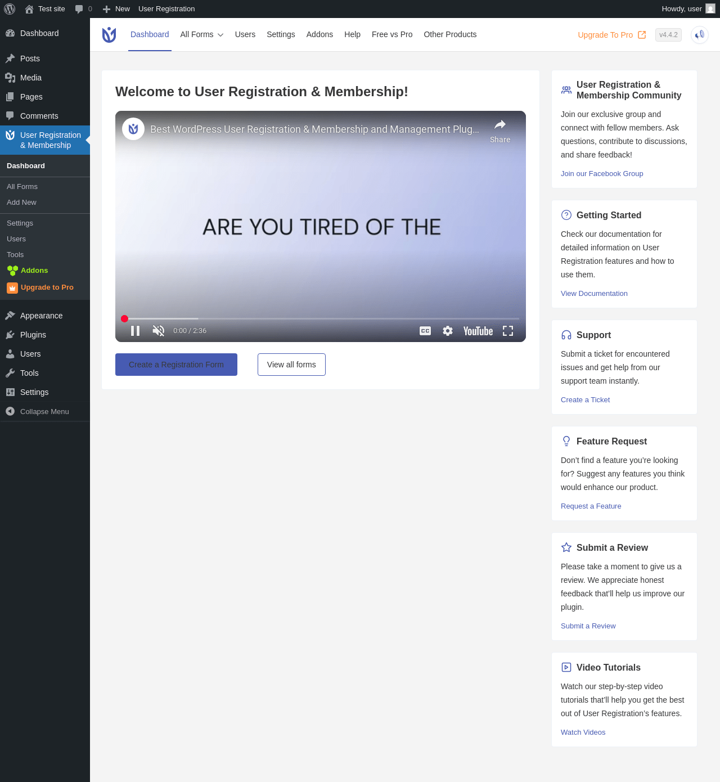Click the orange crown Upgrade icon
Screen dimensions: 720x782
coord(12,288)
